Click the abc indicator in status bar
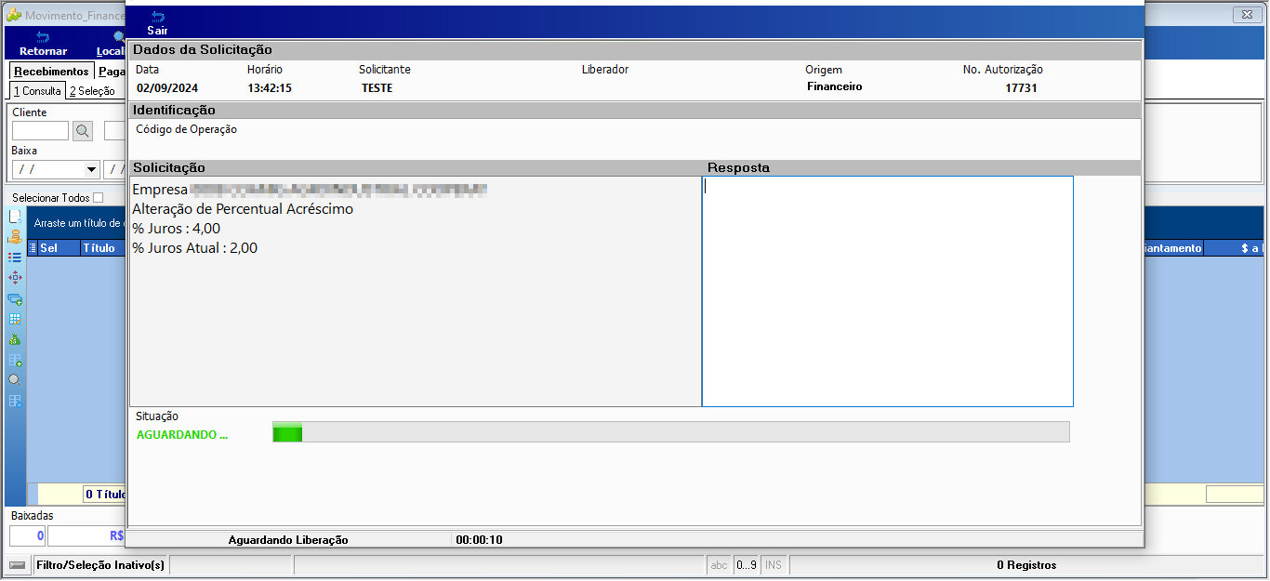This screenshot has height=581, width=1270. pos(719,565)
